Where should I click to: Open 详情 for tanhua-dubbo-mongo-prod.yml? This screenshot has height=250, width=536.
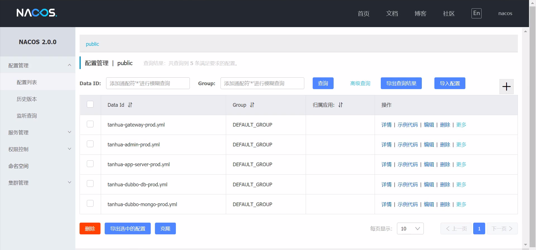tap(386, 204)
